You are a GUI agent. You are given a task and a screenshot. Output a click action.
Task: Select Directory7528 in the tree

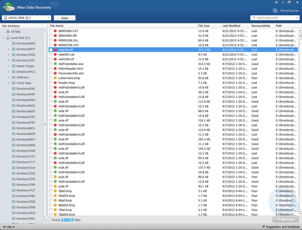pyautogui.click(x=26, y=201)
